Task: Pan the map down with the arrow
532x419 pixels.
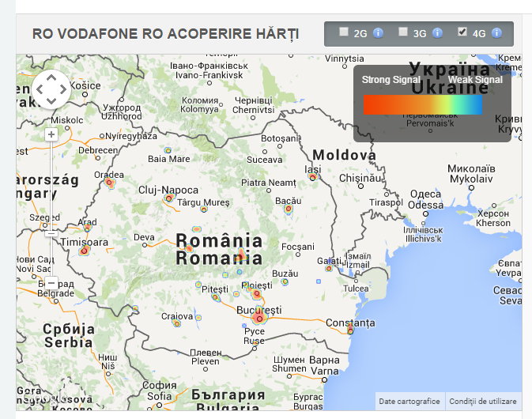Action: click(x=51, y=101)
